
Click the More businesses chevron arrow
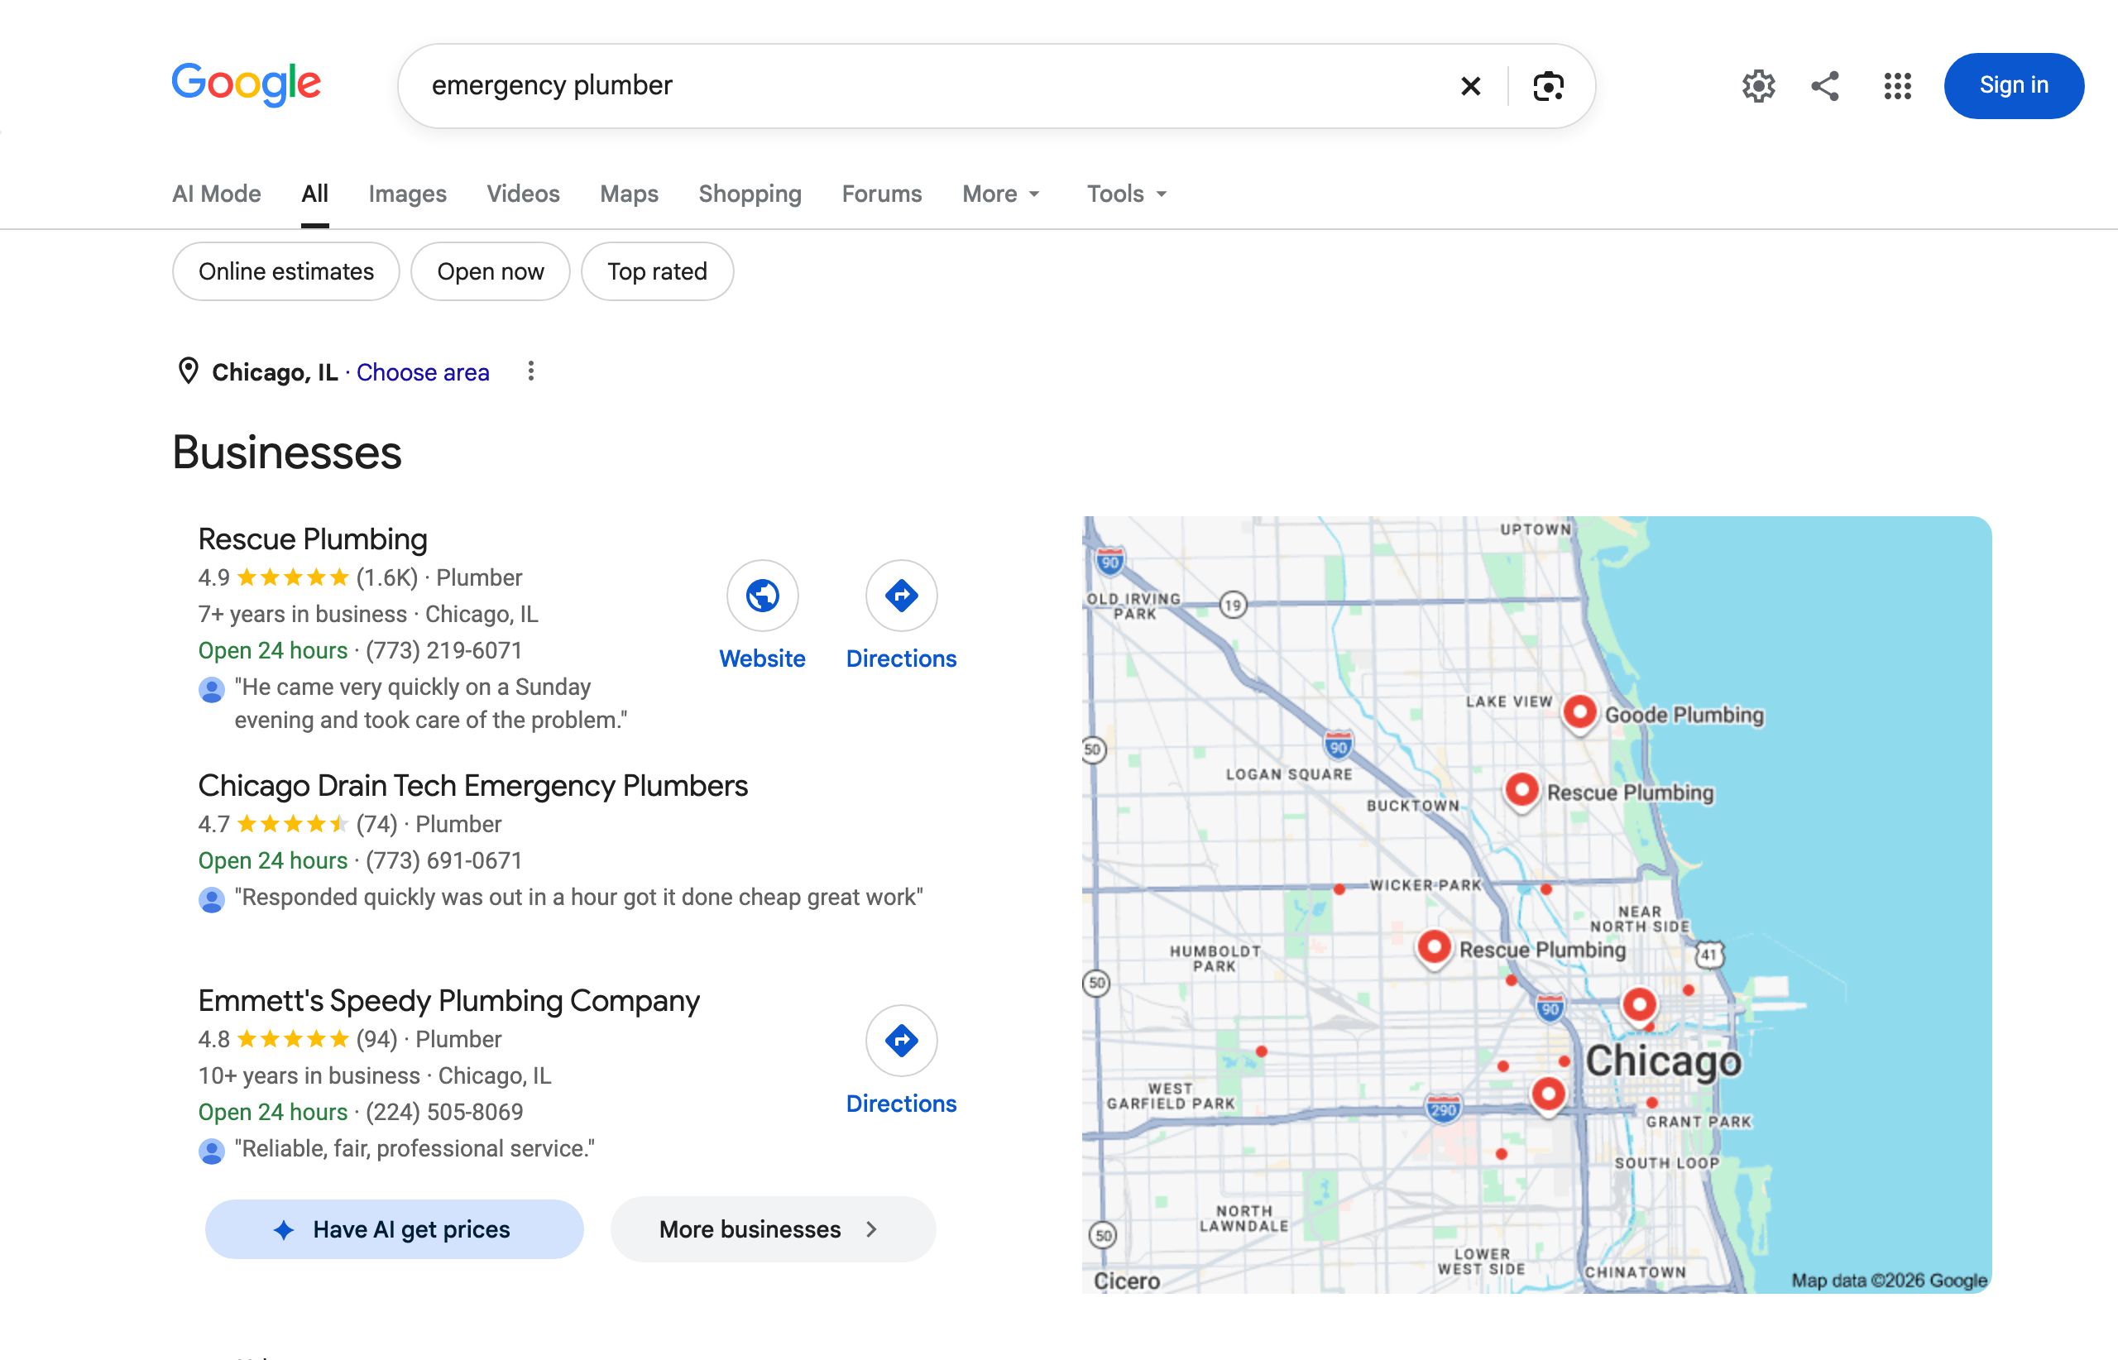pos(871,1229)
